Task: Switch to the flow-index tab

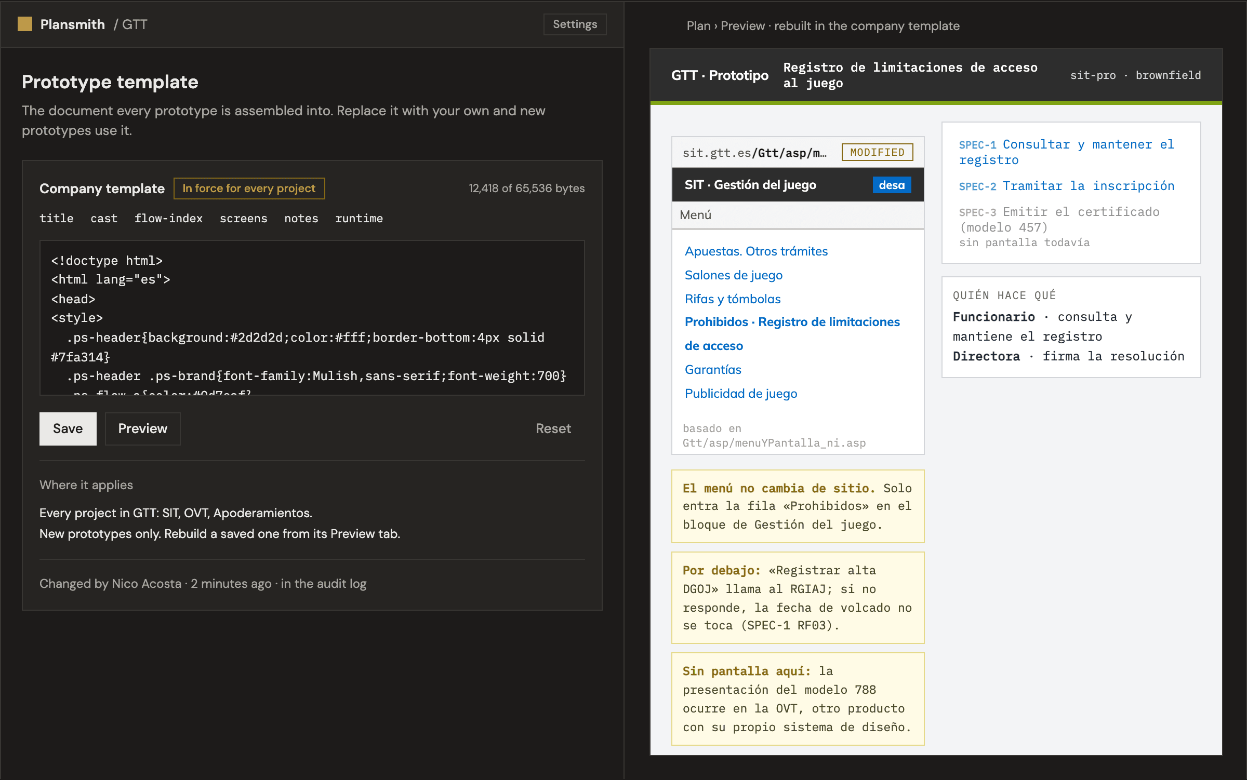Action: 168,219
